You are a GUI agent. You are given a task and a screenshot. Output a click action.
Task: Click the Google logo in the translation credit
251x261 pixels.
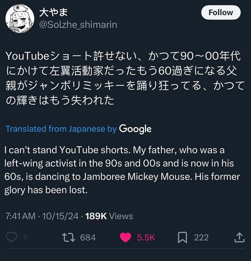pos(135,129)
